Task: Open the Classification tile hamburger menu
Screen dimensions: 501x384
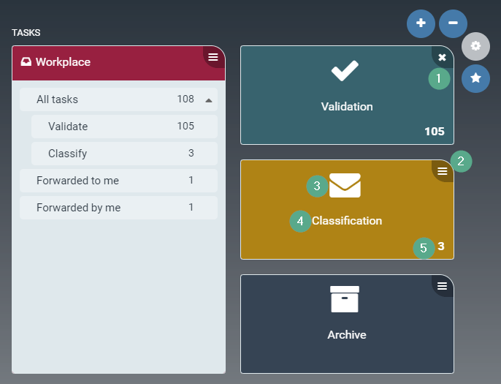Action: [x=442, y=171]
